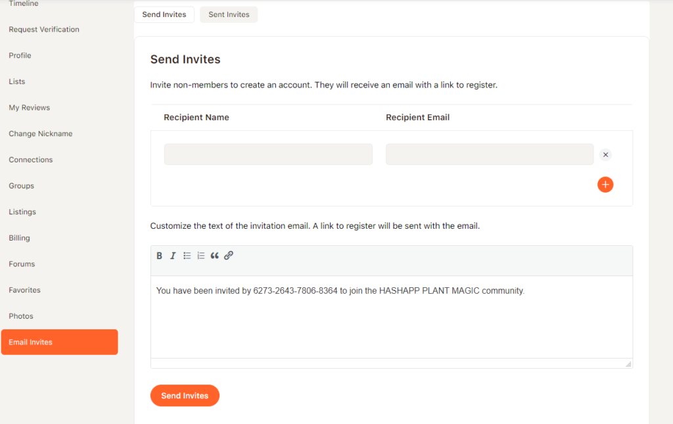Switch to Sent Invites tab
The height and width of the screenshot is (424, 673).
click(x=229, y=14)
